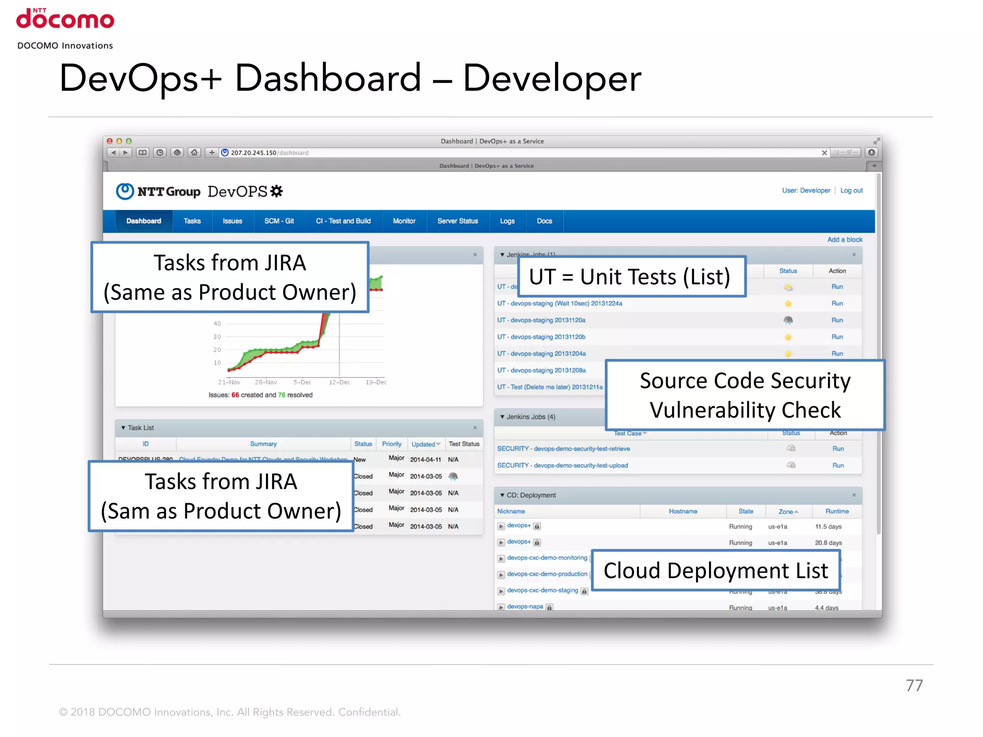Click the downloads icon at toolbar right

pos(872,153)
